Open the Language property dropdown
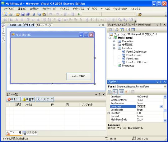 pos(161,107)
